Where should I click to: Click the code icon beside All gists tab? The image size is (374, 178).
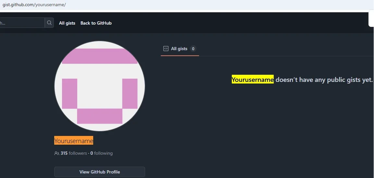(166, 49)
